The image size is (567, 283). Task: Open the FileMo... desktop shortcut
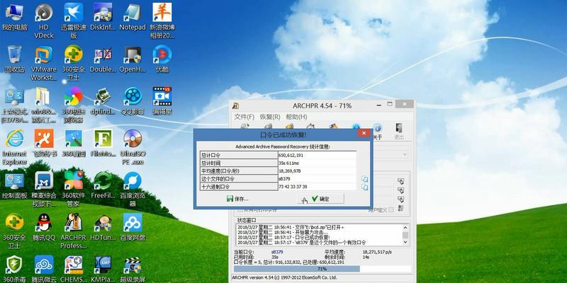pos(103,144)
